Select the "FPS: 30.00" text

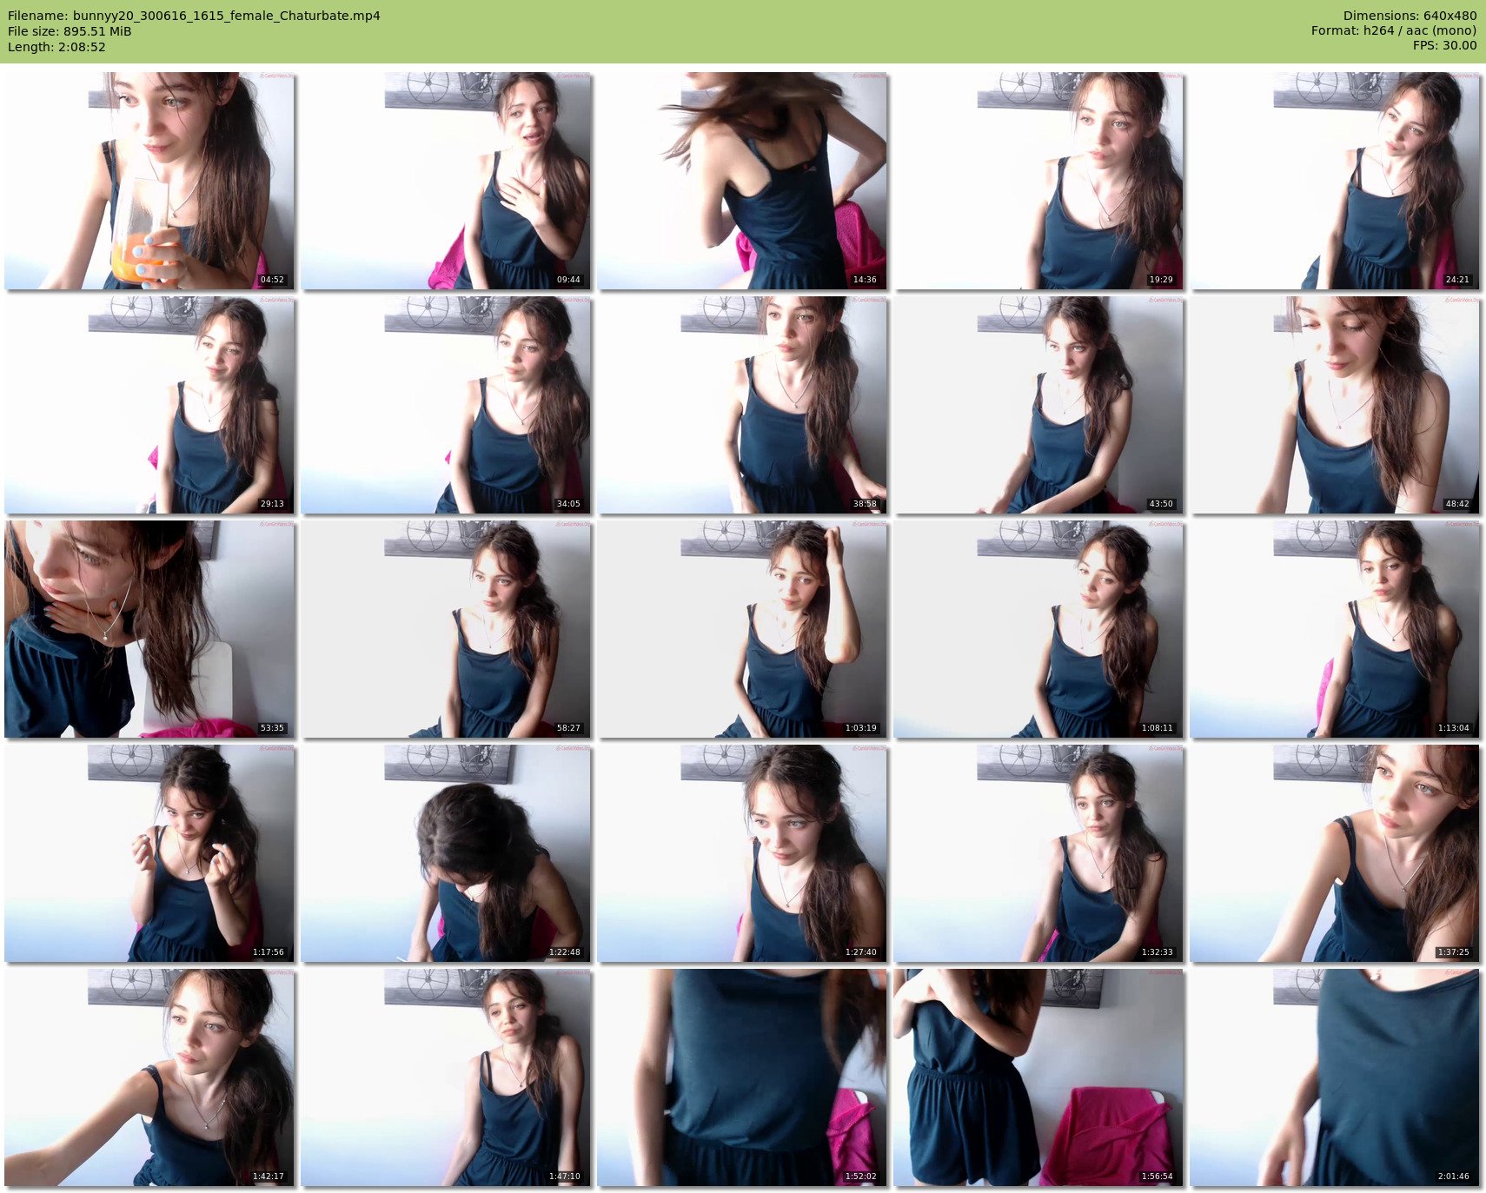pos(1444,45)
